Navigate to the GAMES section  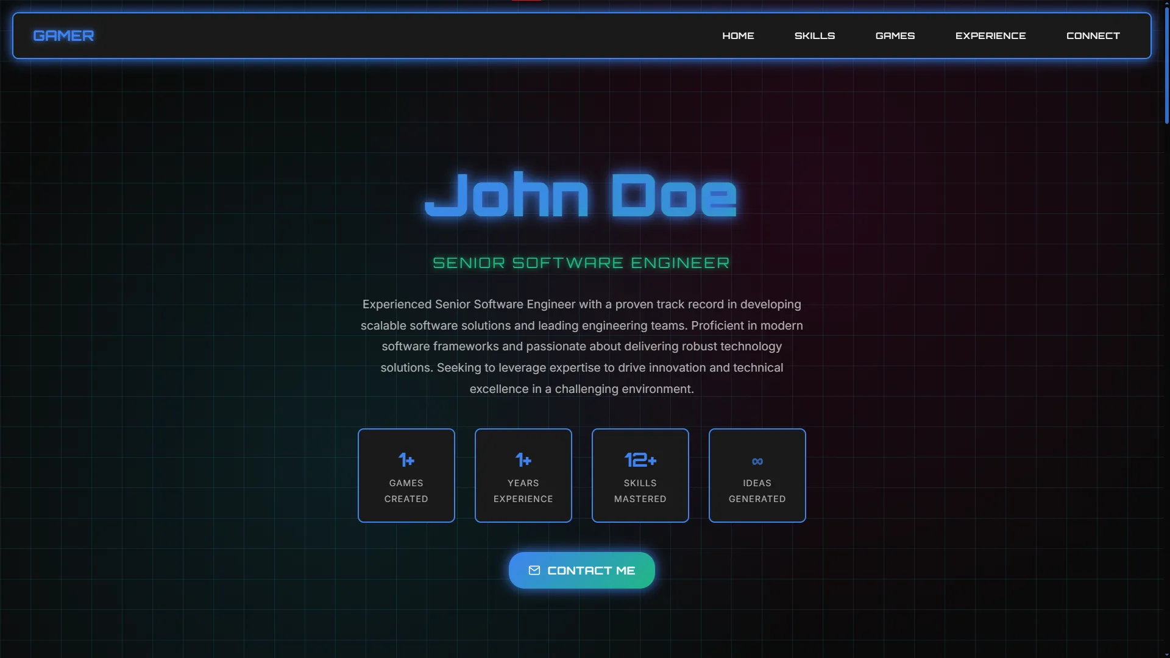[x=895, y=35]
